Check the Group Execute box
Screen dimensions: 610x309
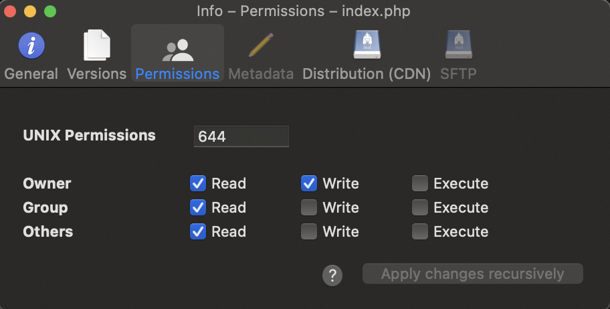[420, 207]
